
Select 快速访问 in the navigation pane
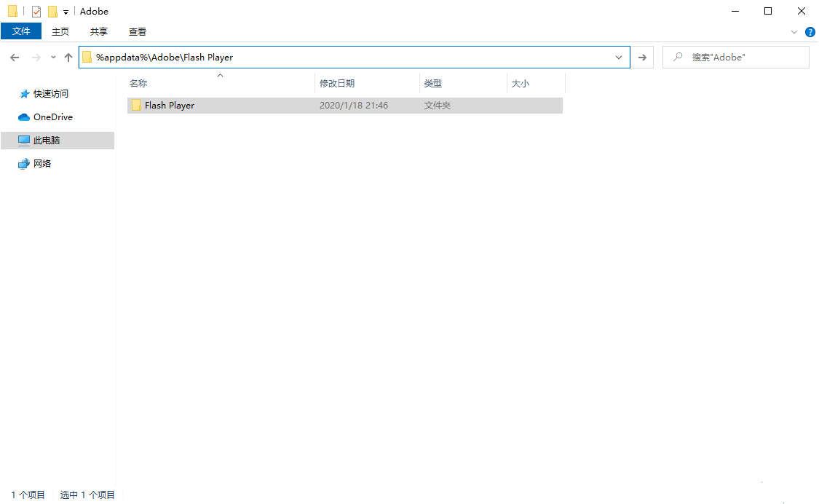coord(51,94)
